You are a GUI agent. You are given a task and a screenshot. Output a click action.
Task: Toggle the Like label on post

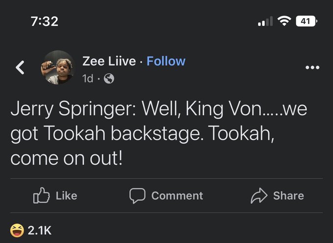point(66,196)
